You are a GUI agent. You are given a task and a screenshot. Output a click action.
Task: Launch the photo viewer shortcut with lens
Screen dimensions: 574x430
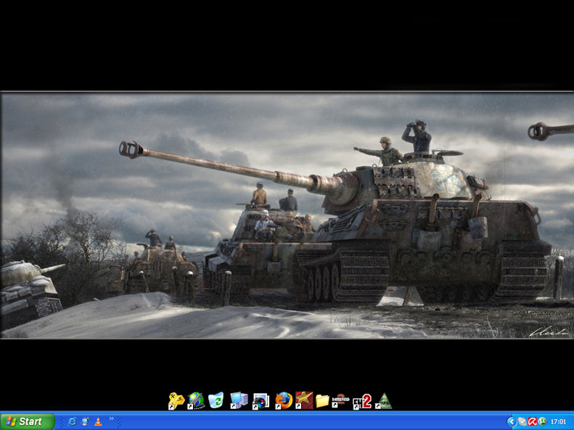pos(261,401)
